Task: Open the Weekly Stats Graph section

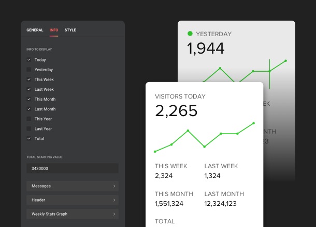Action: [73, 214]
